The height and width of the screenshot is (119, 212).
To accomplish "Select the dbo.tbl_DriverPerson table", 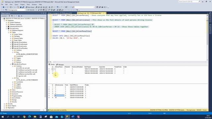I will pos(20,64).
